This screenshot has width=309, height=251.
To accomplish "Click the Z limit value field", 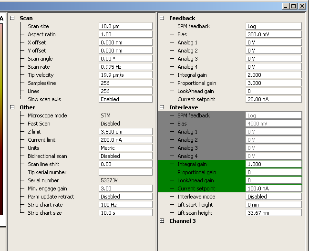I will pos(125,132).
